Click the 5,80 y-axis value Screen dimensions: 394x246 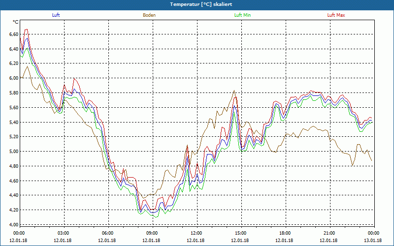pyautogui.click(x=14, y=93)
